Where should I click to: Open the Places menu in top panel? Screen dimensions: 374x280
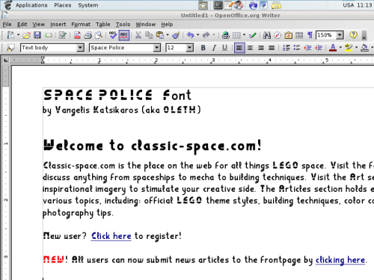tap(63, 5)
